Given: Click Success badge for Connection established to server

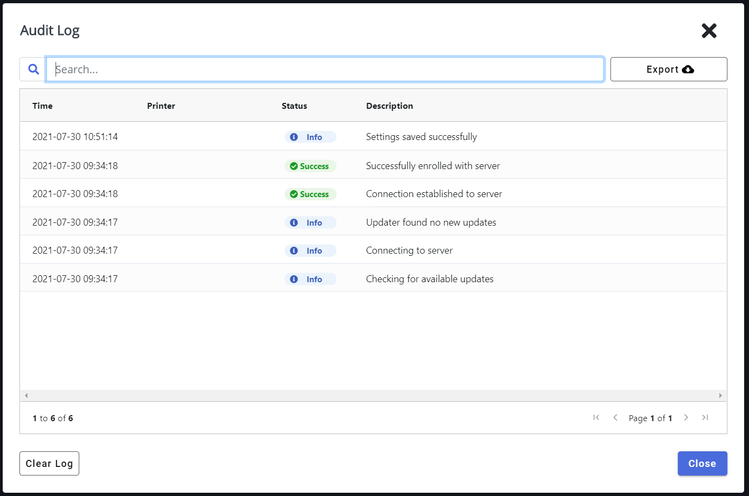Looking at the screenshot, I should (x=310, y=194).
